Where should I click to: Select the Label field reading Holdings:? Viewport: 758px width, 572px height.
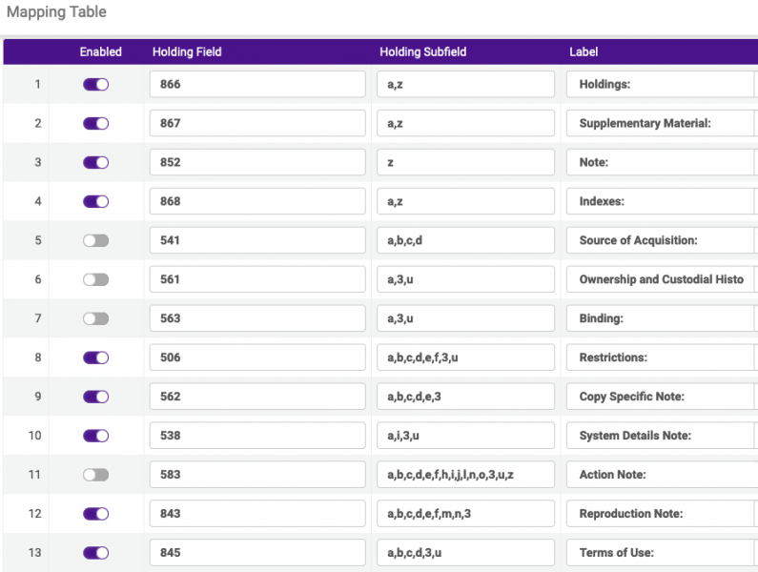[x=662, y=84]
